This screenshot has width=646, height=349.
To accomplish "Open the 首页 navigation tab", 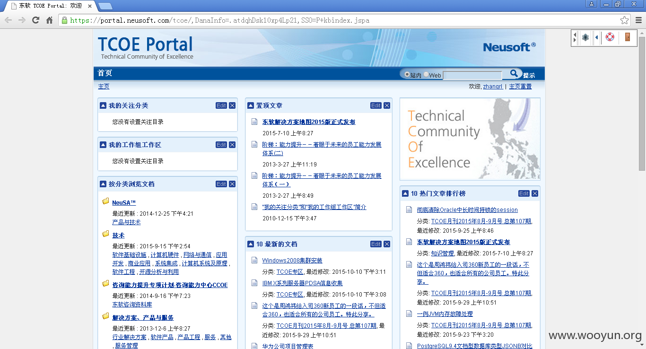I will (105, 73).
